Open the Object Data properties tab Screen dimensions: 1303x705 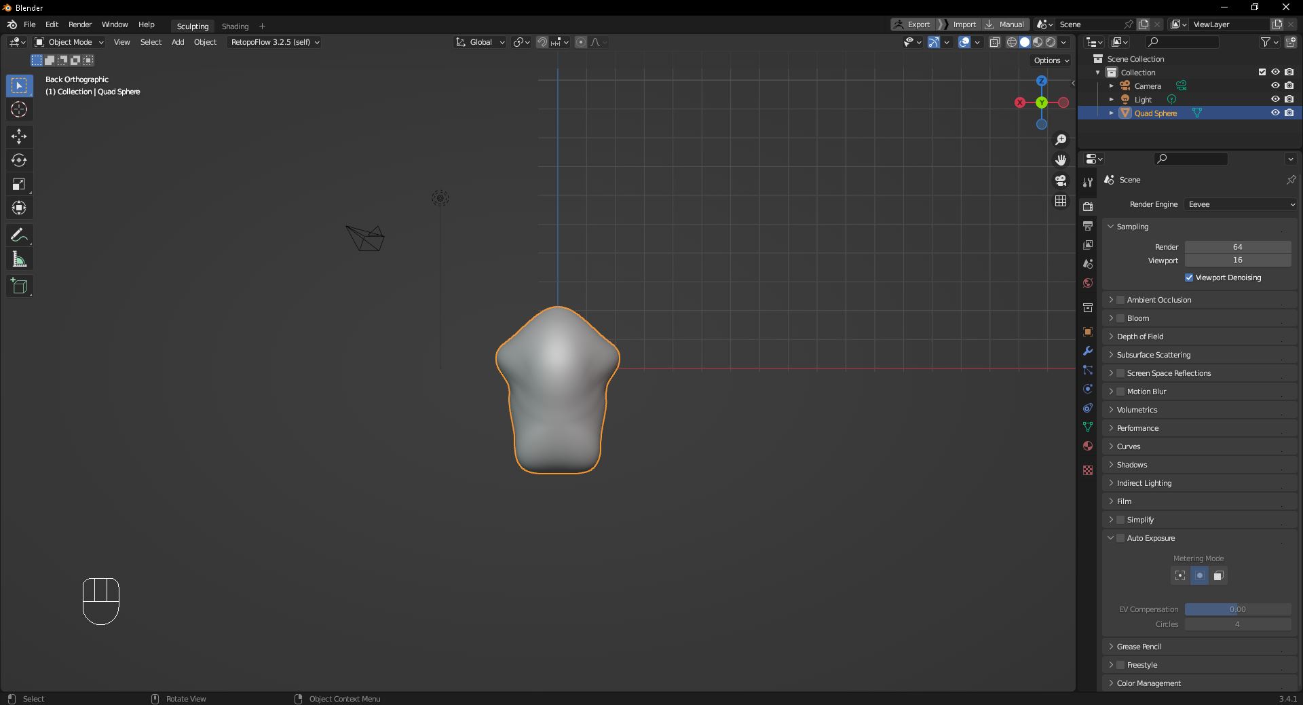point(1088,427)
